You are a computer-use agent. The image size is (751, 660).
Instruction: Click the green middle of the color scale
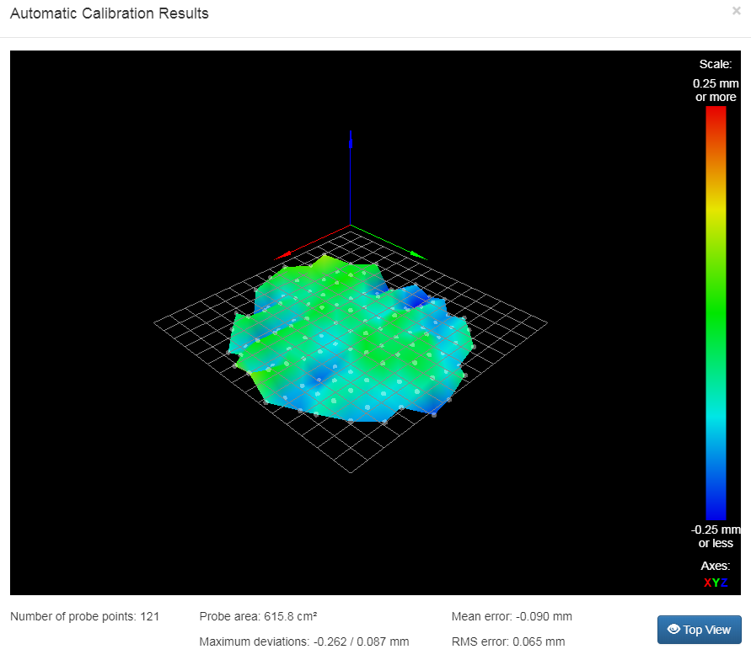click(x=716, y=312)
